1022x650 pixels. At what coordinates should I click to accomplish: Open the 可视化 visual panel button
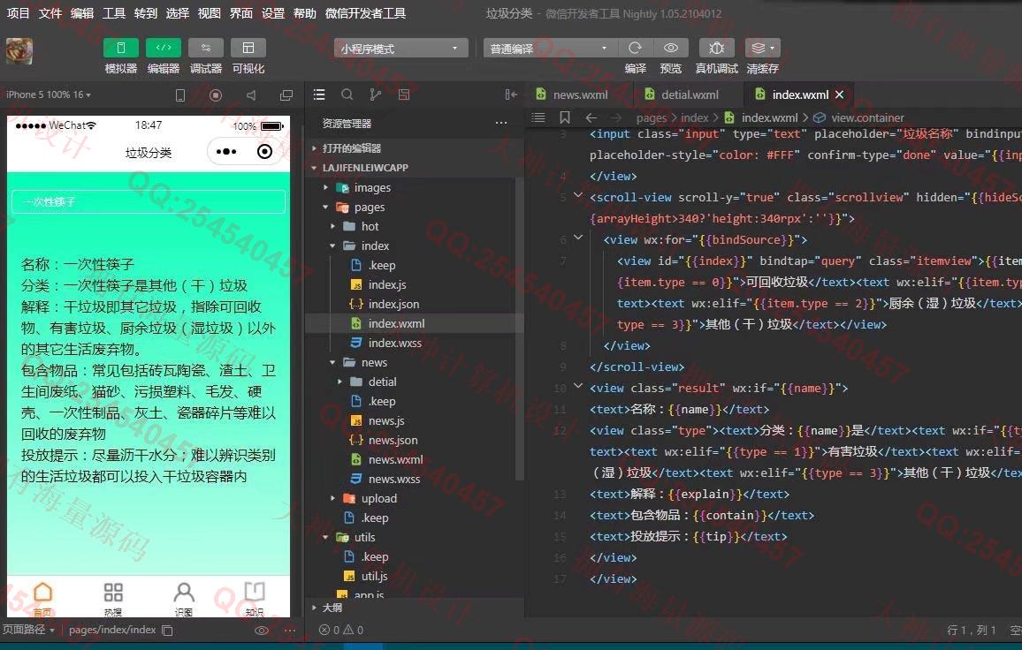pos(248,49)
